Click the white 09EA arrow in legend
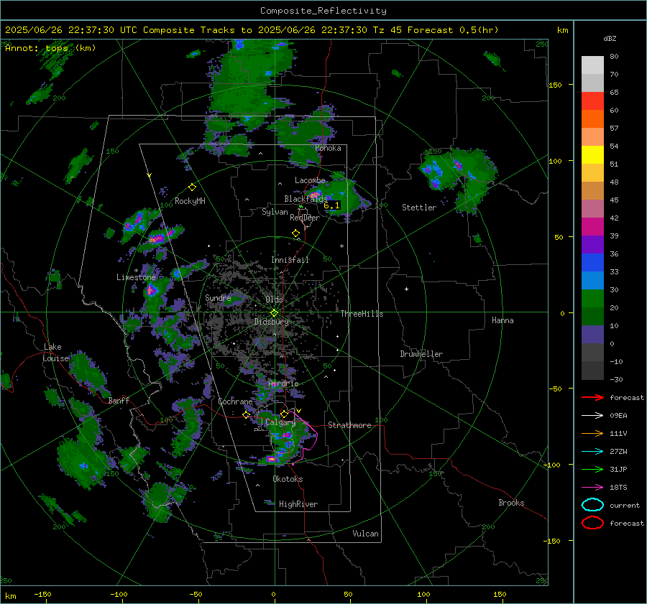Viewport: 647px width, 604px height. click(x=592, y=415)
